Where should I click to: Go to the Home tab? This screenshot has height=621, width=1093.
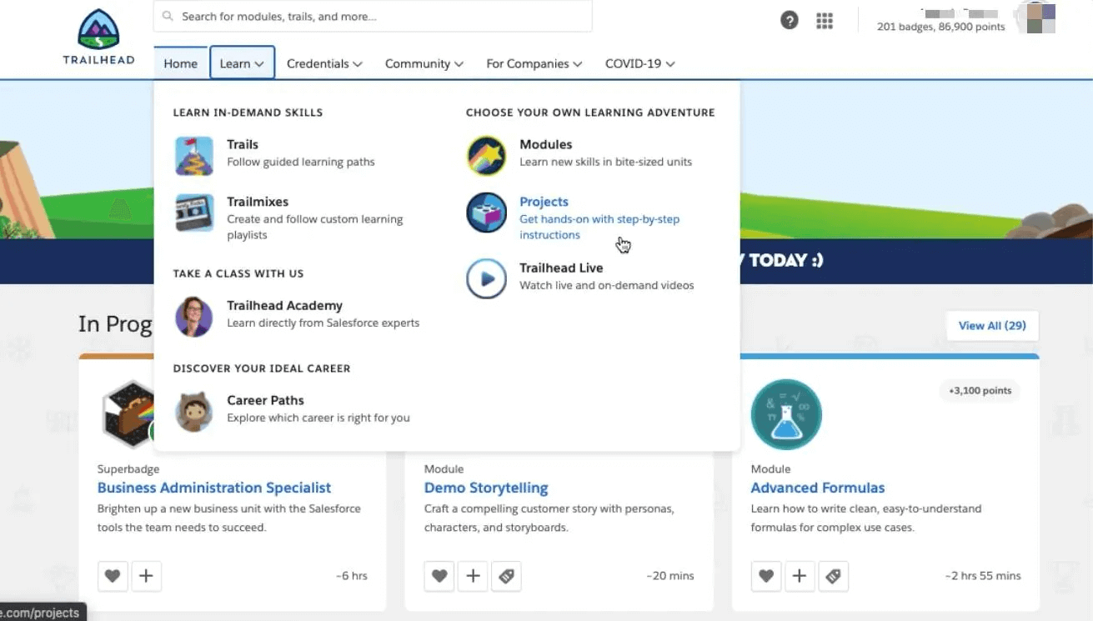pyautogui.click(x=180, y=63)
